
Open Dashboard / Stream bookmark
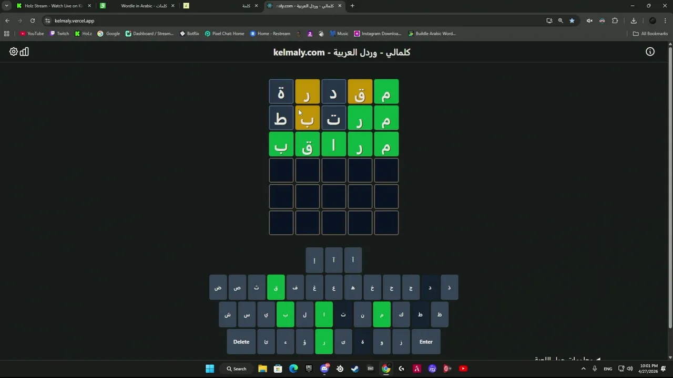pos(149,34)
